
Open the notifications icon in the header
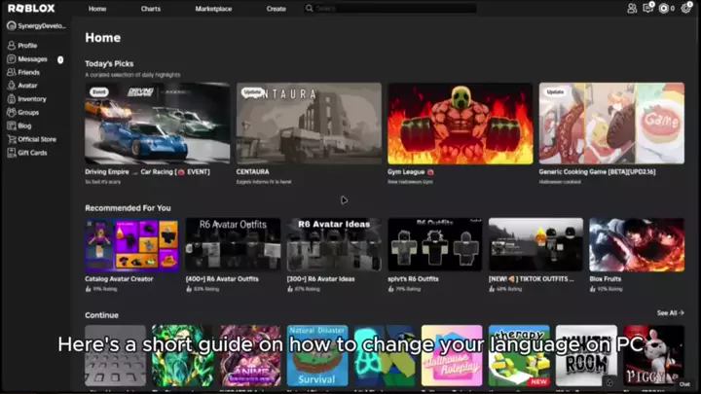pyautogui.click(x=647, y=8)
